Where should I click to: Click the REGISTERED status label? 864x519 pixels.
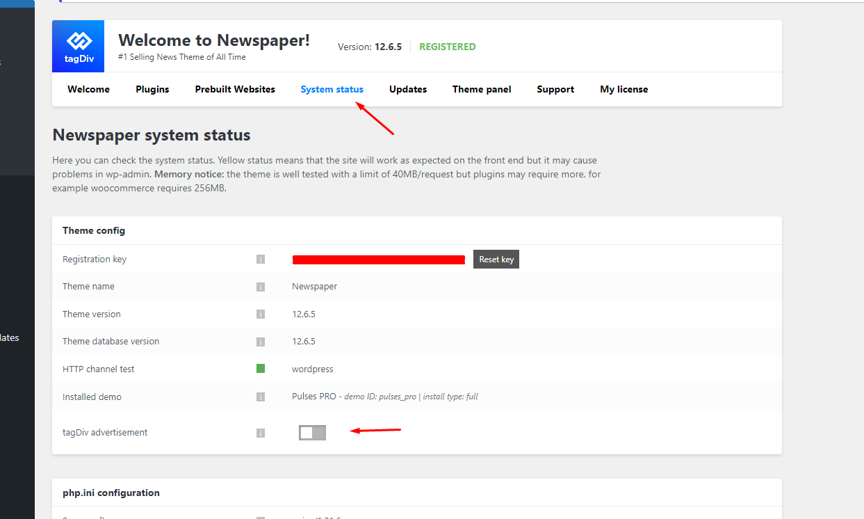(448, 47)
